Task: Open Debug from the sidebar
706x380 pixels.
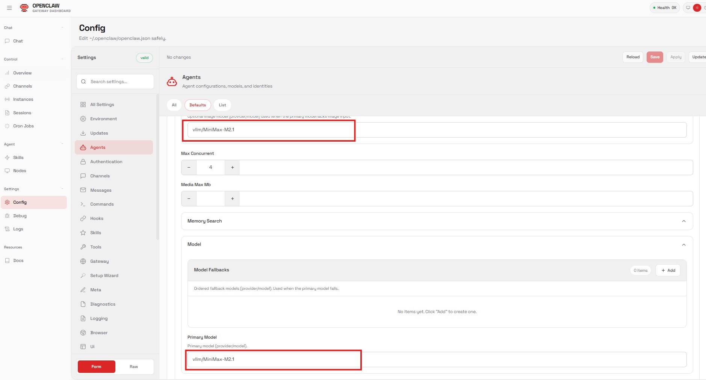Action: pyautogui.click(x=20, y=216)
